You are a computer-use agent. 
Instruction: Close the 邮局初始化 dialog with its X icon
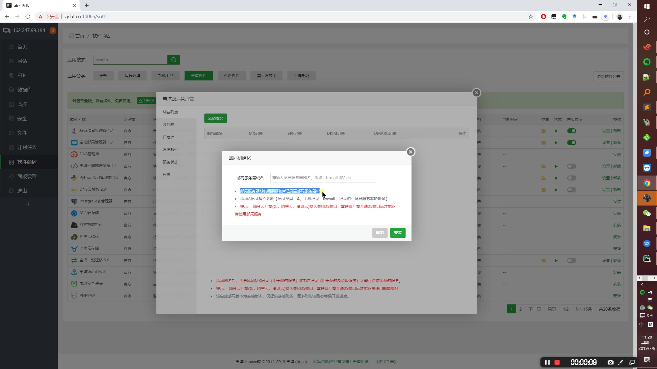(410, 152)
